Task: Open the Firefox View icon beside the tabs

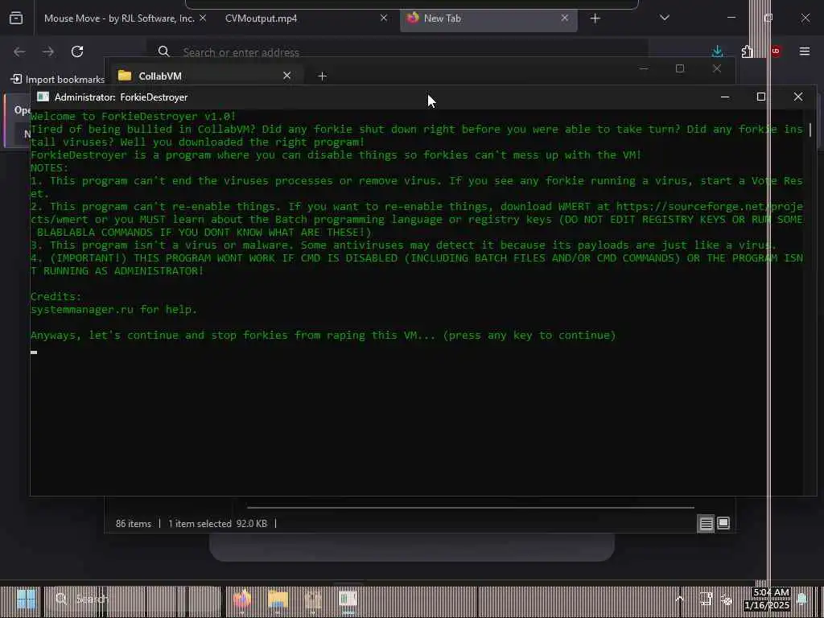Action: point(16,19)
